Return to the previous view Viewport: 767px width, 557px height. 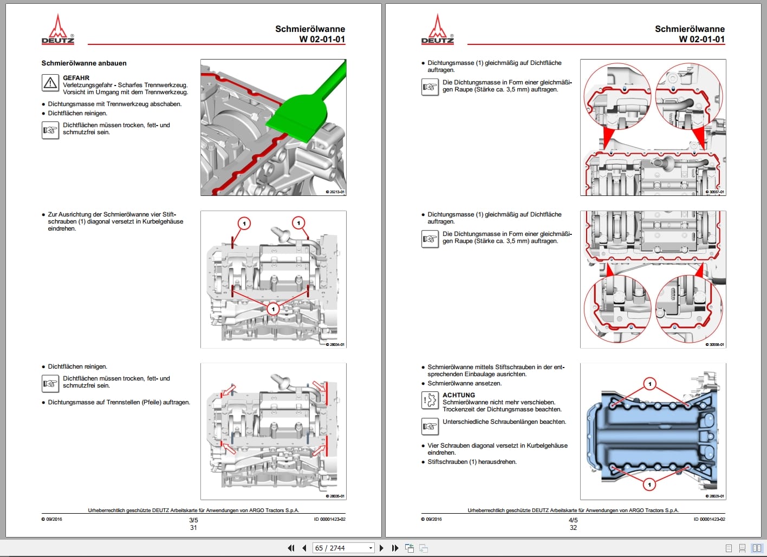tap(409, 548)
